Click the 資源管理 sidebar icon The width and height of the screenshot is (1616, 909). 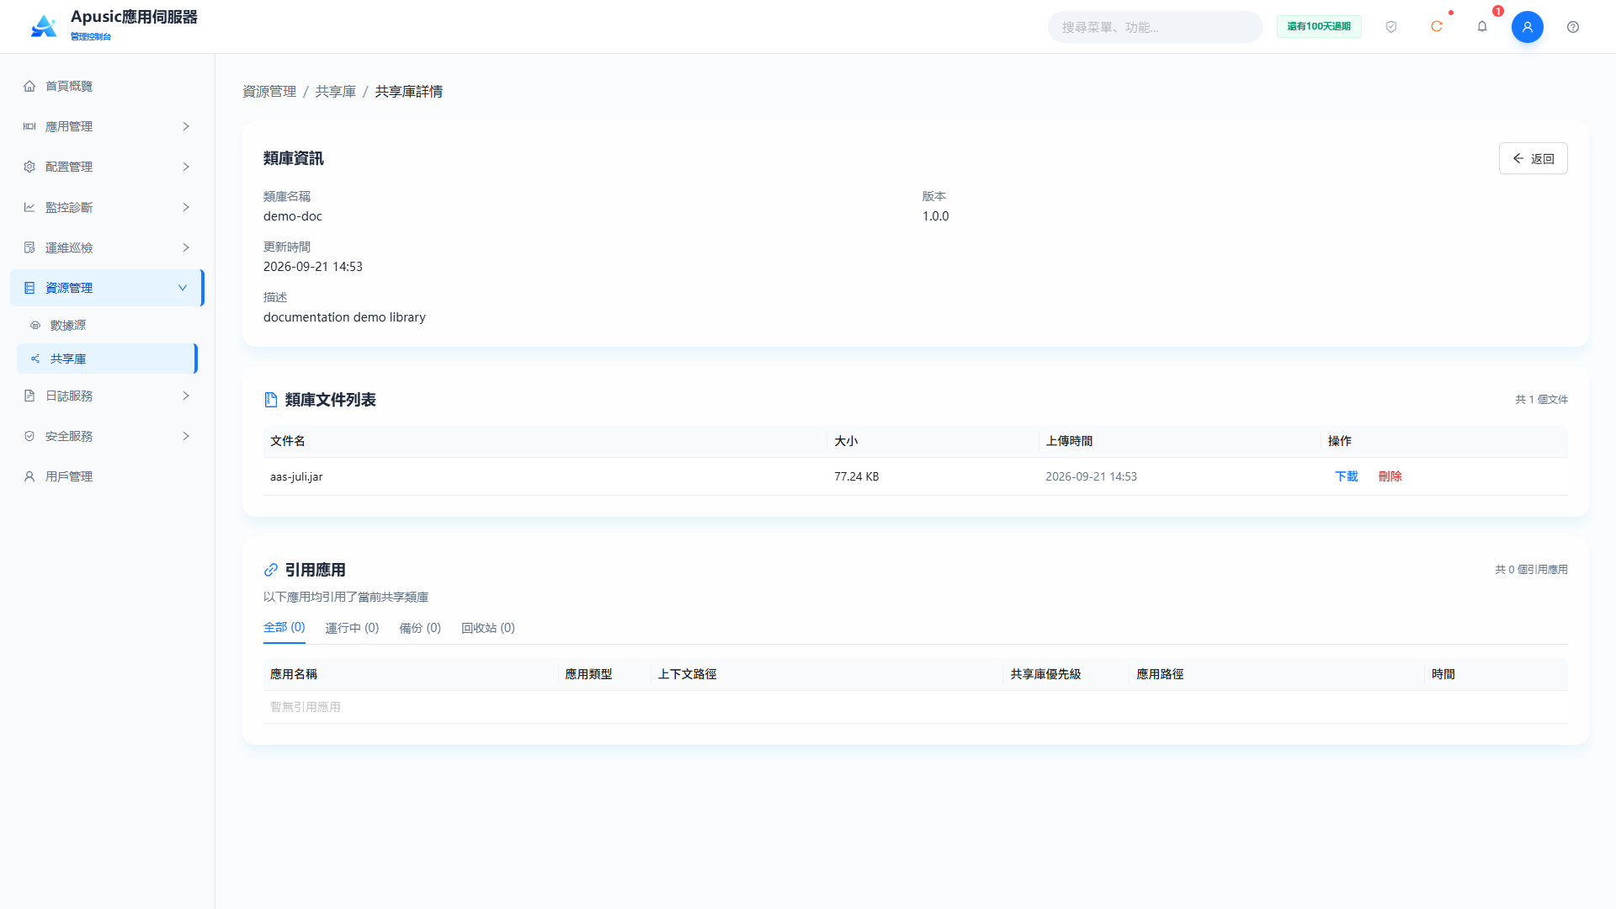pyautogui.click(x=29, y=288)
